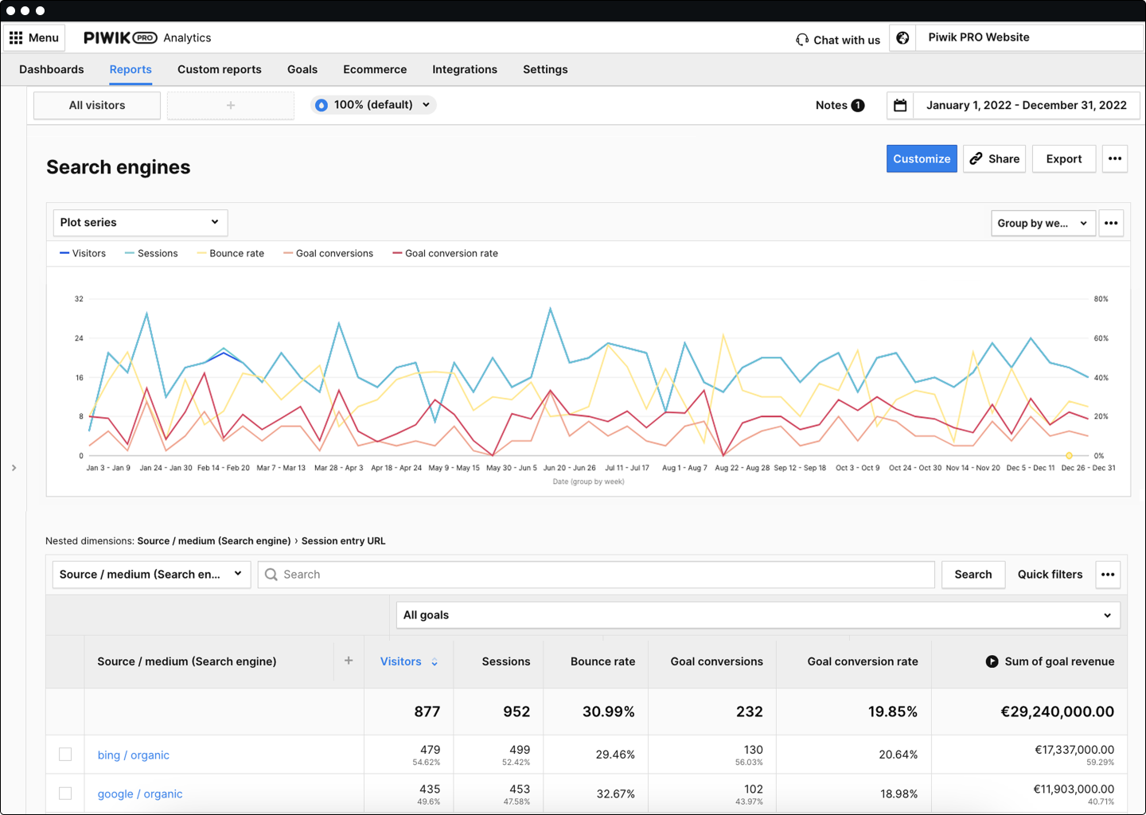Viewport: 1146px width, 815px height.
Task: Open the bing/organic report link
Action: (133, 755)
